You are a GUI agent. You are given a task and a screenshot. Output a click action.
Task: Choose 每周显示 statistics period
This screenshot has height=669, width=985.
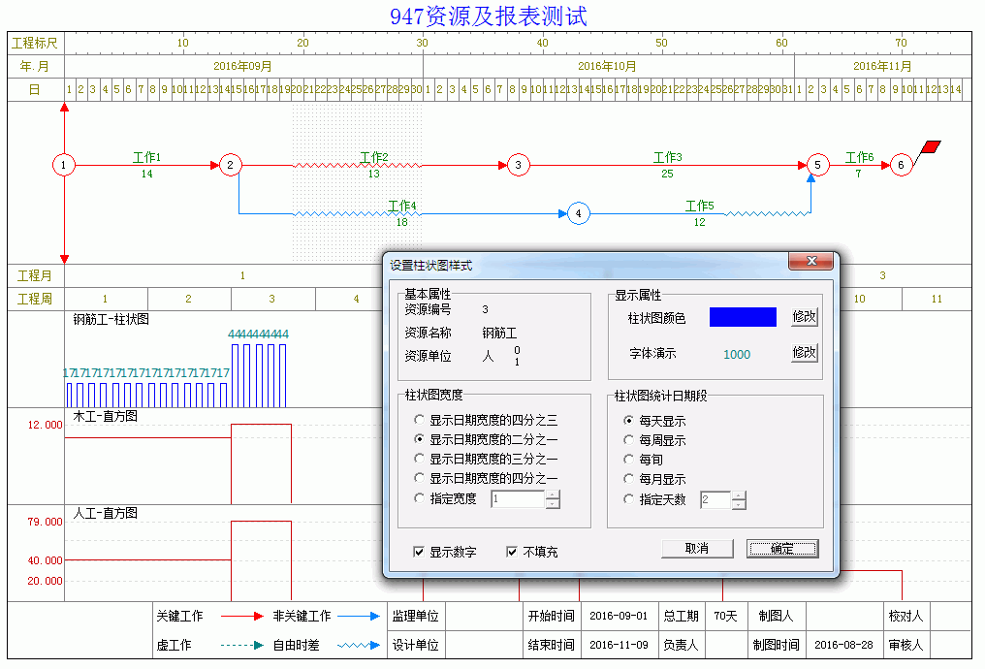(630, 440)
